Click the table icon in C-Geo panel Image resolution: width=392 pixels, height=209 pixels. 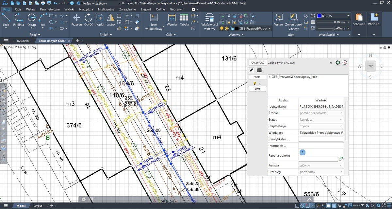click(x=259, y=70)
